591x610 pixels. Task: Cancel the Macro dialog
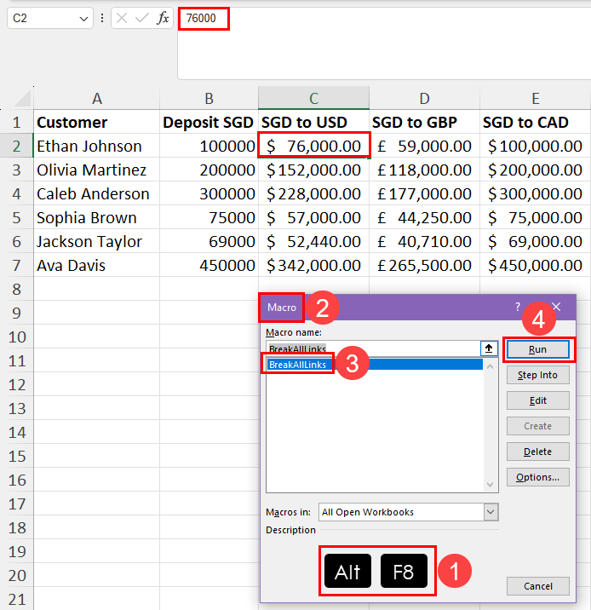click(x=537, y=586)
